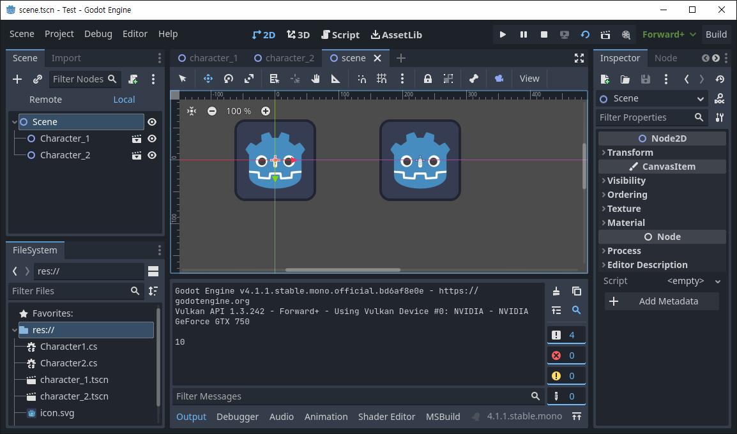Create a new resource in Inspector

[605, 79]
